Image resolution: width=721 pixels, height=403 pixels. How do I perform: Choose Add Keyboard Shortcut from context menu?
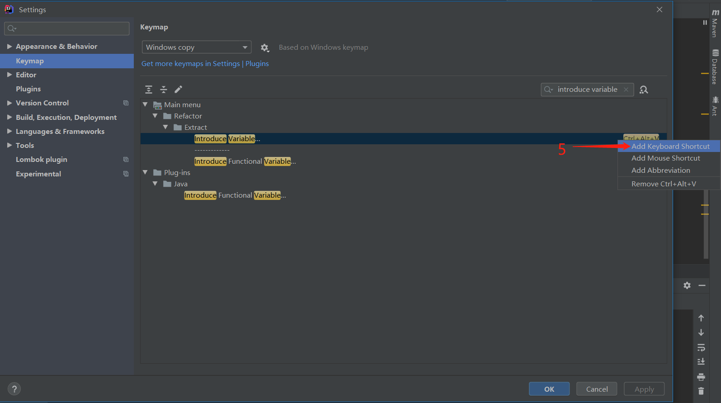[669, 147]
